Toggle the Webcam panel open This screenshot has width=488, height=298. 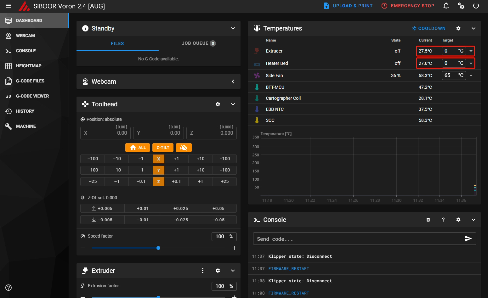click(233, 82)
